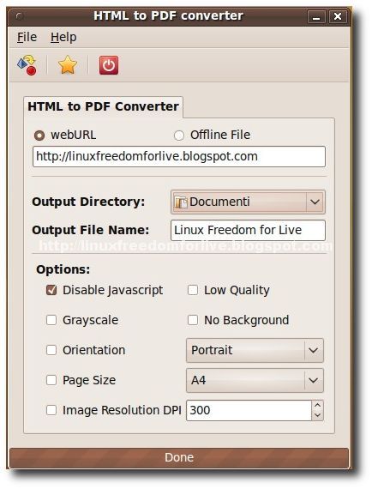Minimize the HTML to PDF converter window
The height and width of the screenshot is (489, 372).
pyautogui.click(x=316, y=16)
